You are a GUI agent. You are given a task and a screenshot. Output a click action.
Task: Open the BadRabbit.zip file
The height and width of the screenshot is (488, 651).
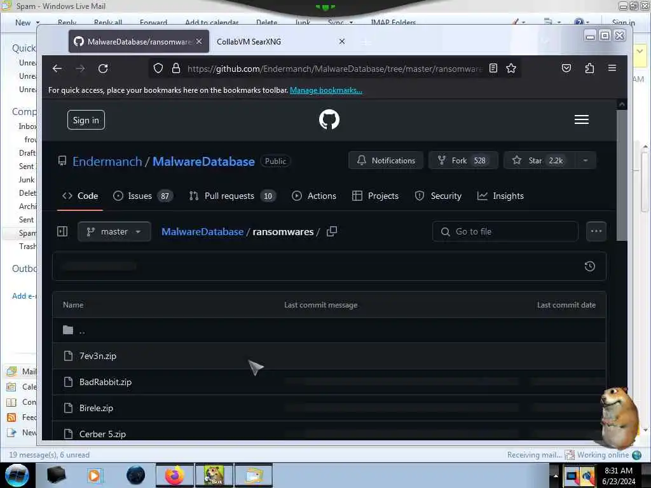106,382
